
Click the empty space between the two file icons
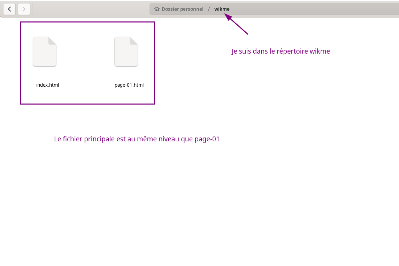(x=85, y=52)
